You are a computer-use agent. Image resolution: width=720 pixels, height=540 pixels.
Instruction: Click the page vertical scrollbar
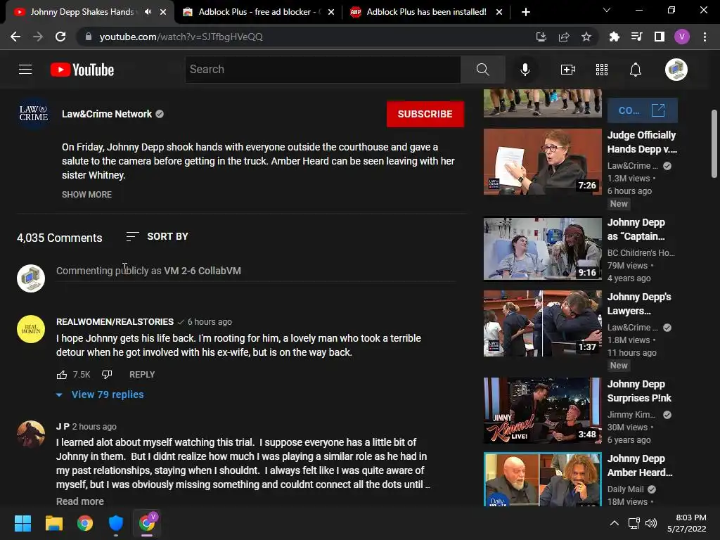click(714, 143)
